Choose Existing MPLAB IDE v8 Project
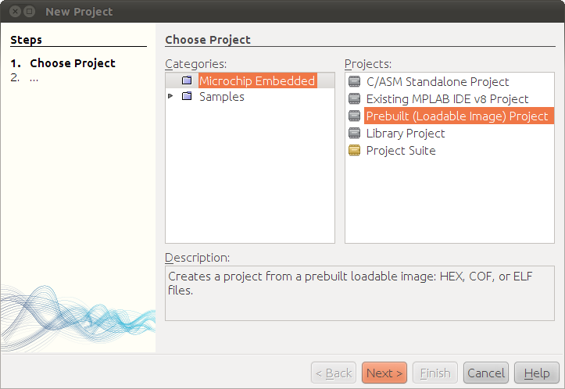565x389 pixels. click(x=447, y=99)
